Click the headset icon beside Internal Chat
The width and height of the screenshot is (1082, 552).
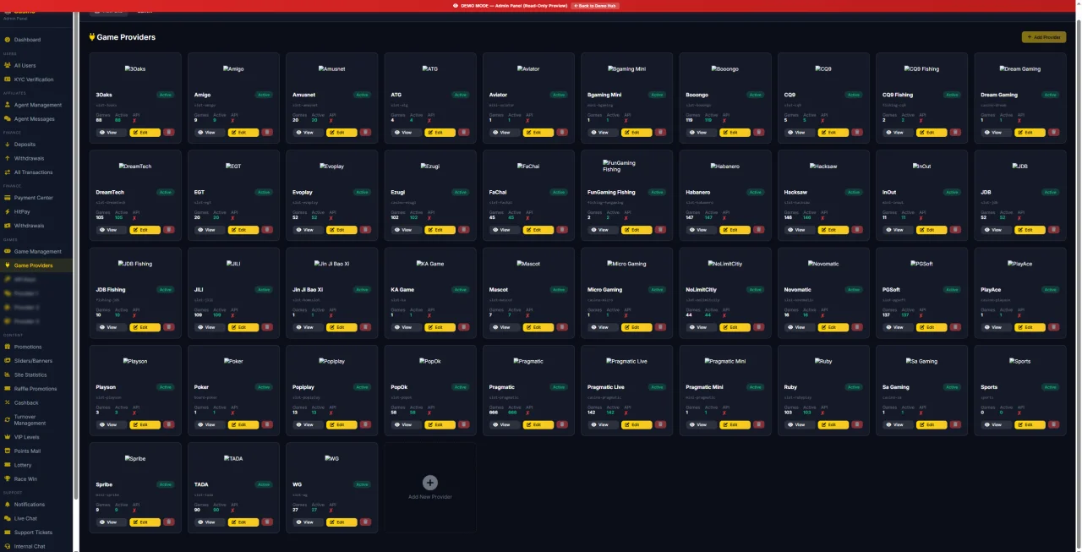[x=8, y=547]
